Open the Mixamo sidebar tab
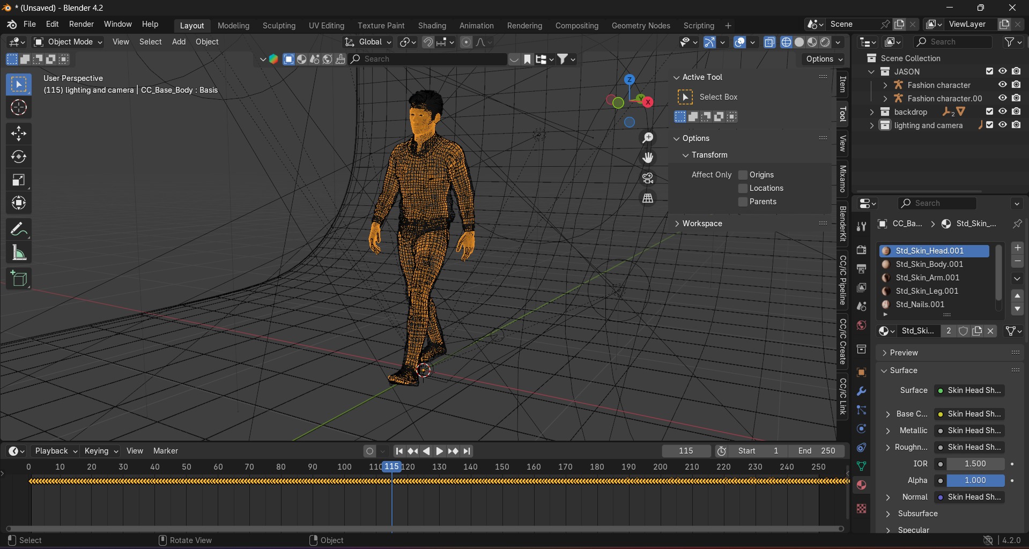The image size is (1029, 549). (843, 179)
